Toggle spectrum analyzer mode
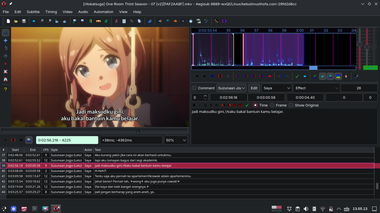This screenshot has width=380, height=213. (x=338, y=76)
